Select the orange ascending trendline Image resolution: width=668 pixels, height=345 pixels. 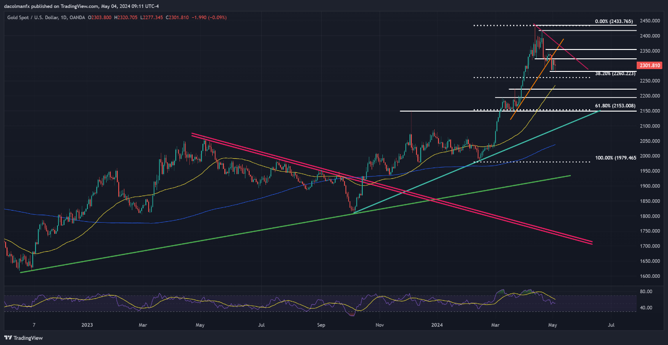pos(537,79)
